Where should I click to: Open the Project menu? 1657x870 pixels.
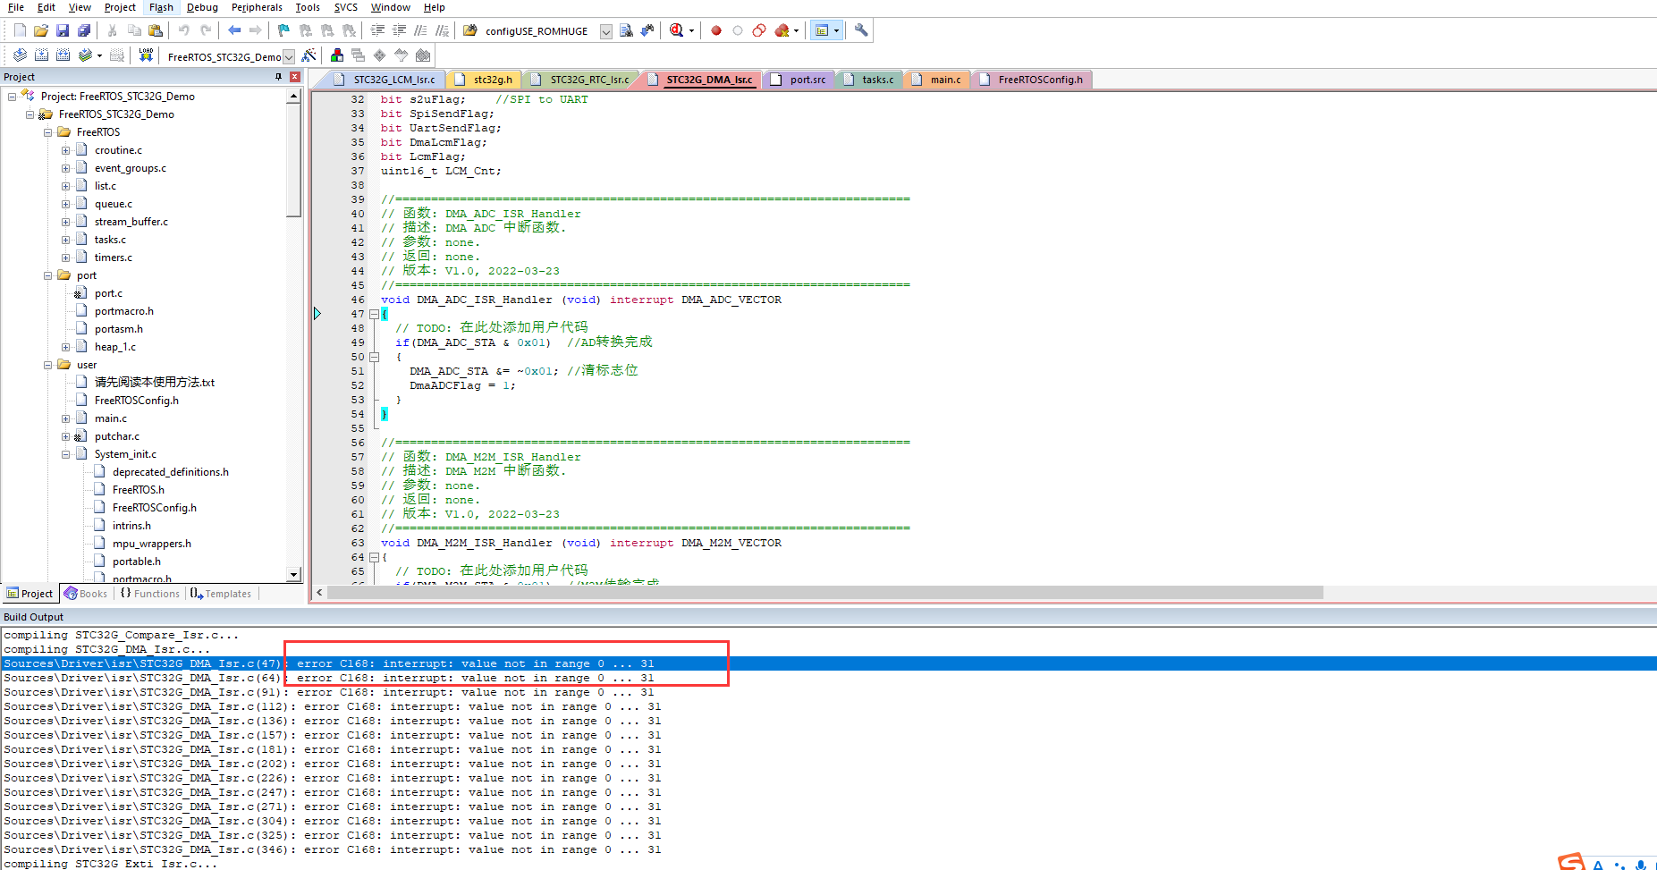pyautogui.click(x=120, y=7)
